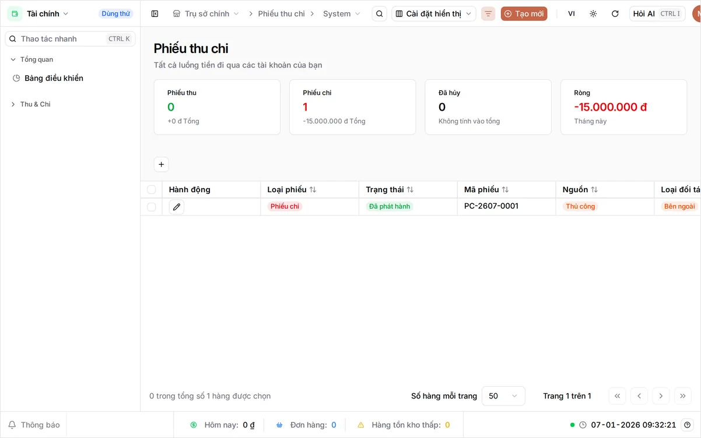Click the refresh icon in the header
The height and width of the screenshot is (438, 701).
coord(615,13)
